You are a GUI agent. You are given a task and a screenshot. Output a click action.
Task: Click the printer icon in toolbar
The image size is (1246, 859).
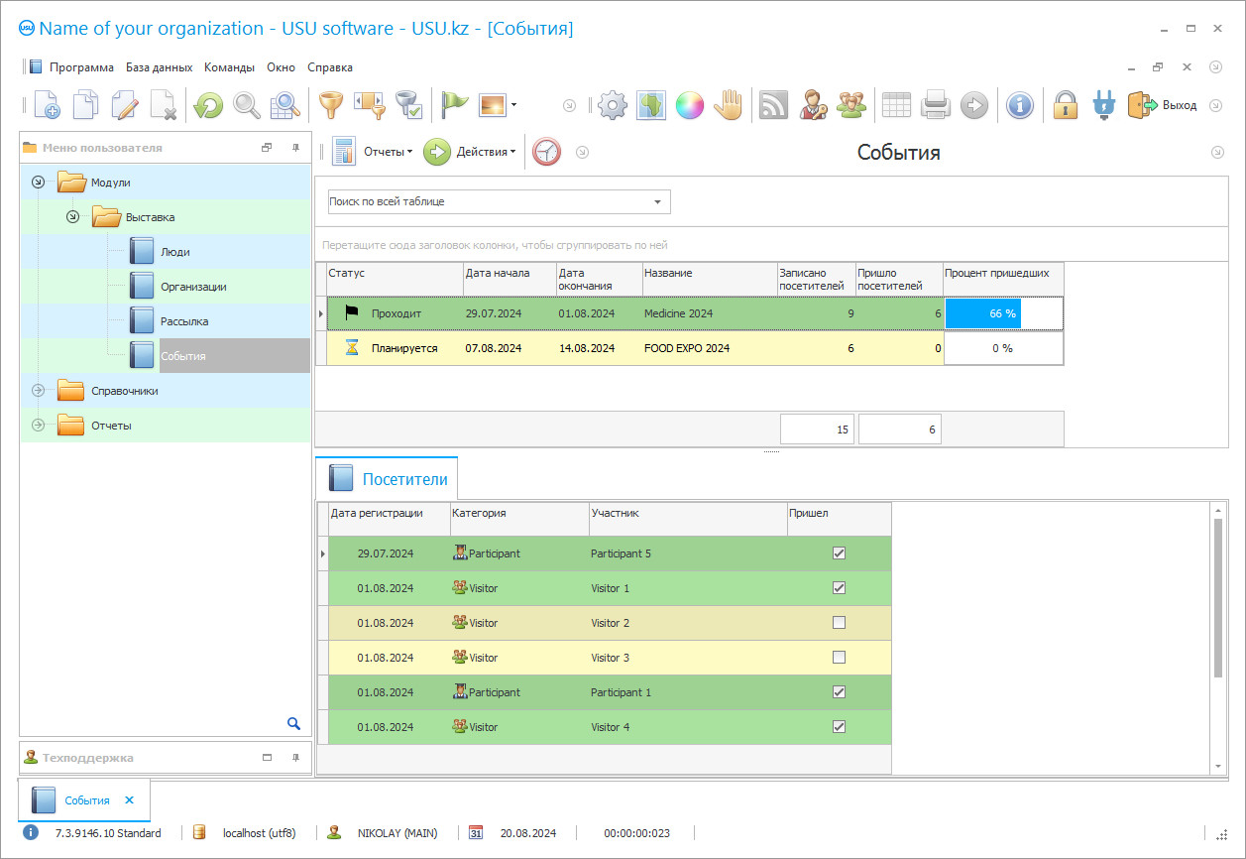[936, 105]
